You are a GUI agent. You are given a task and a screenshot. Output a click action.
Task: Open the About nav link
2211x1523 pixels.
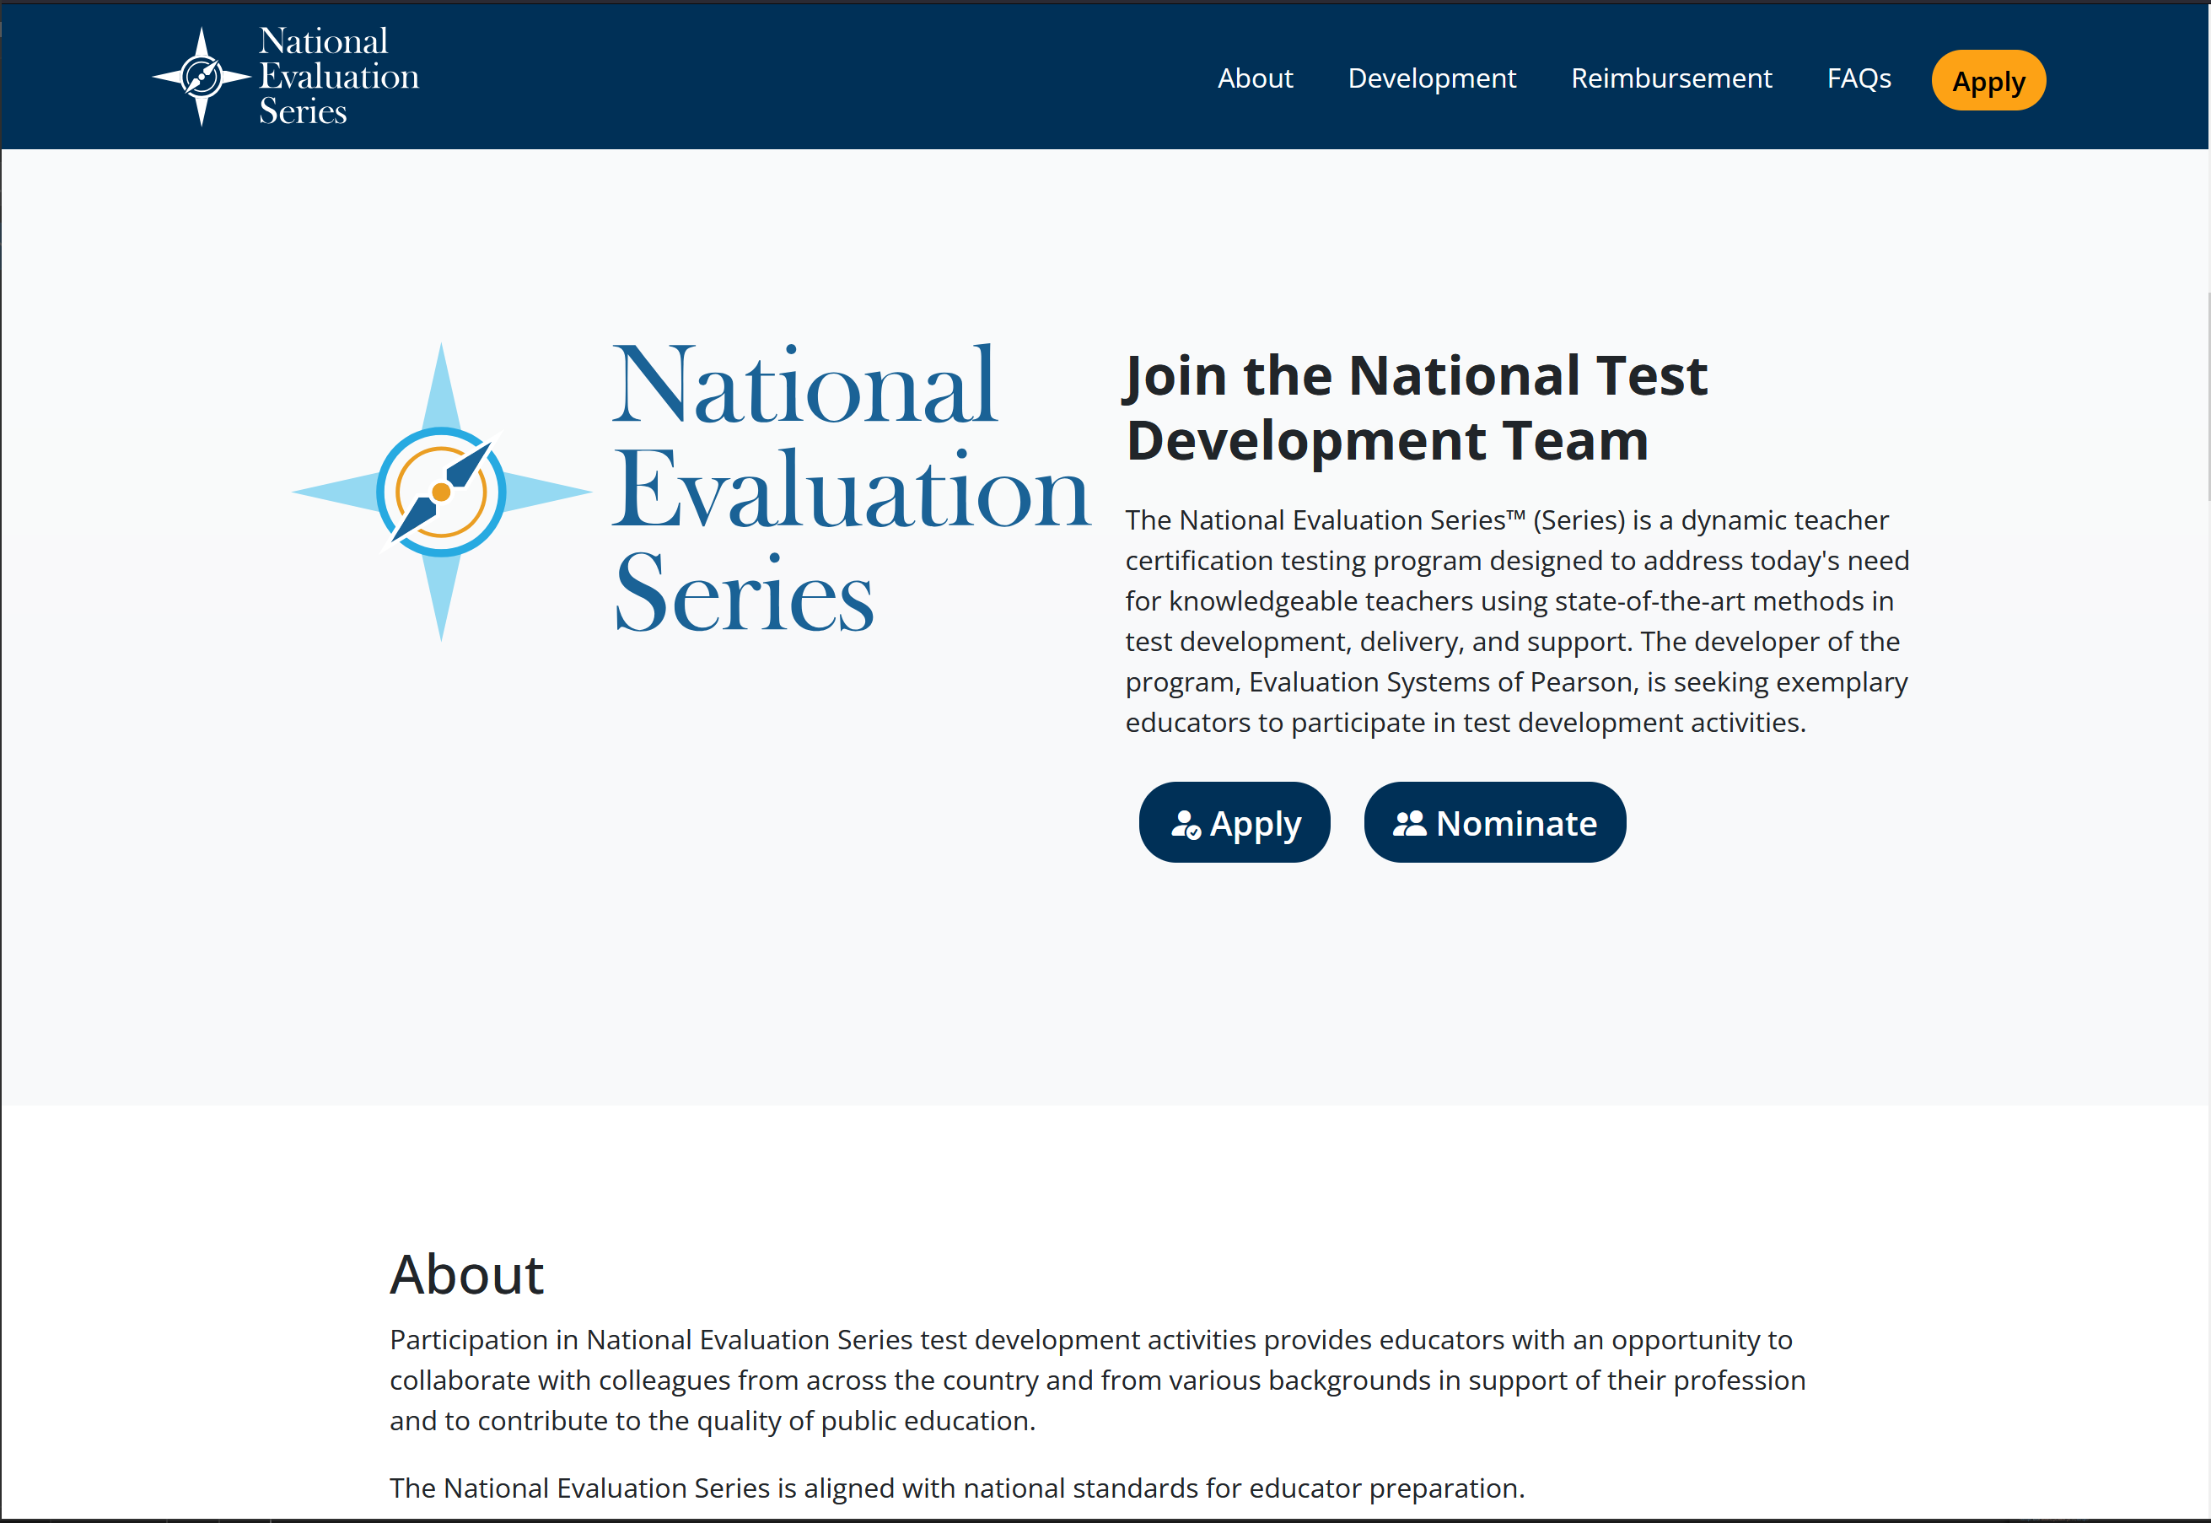point(1255,78)
